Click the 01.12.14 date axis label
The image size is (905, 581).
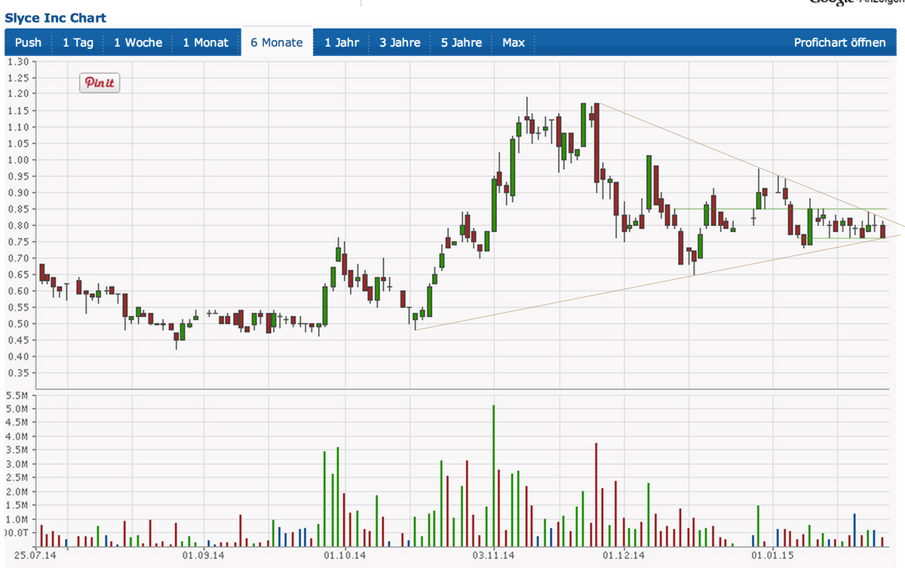tap(624, 556)
